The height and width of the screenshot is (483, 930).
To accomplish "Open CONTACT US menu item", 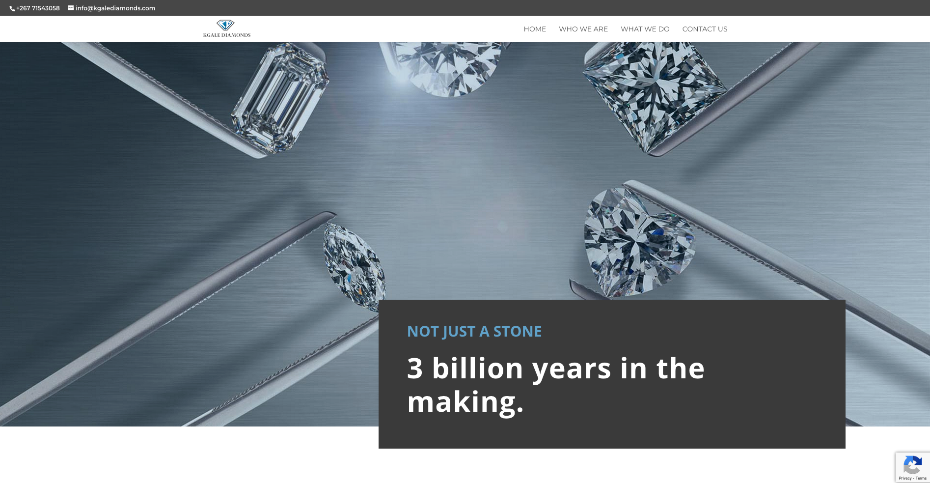I will (705, 29).
